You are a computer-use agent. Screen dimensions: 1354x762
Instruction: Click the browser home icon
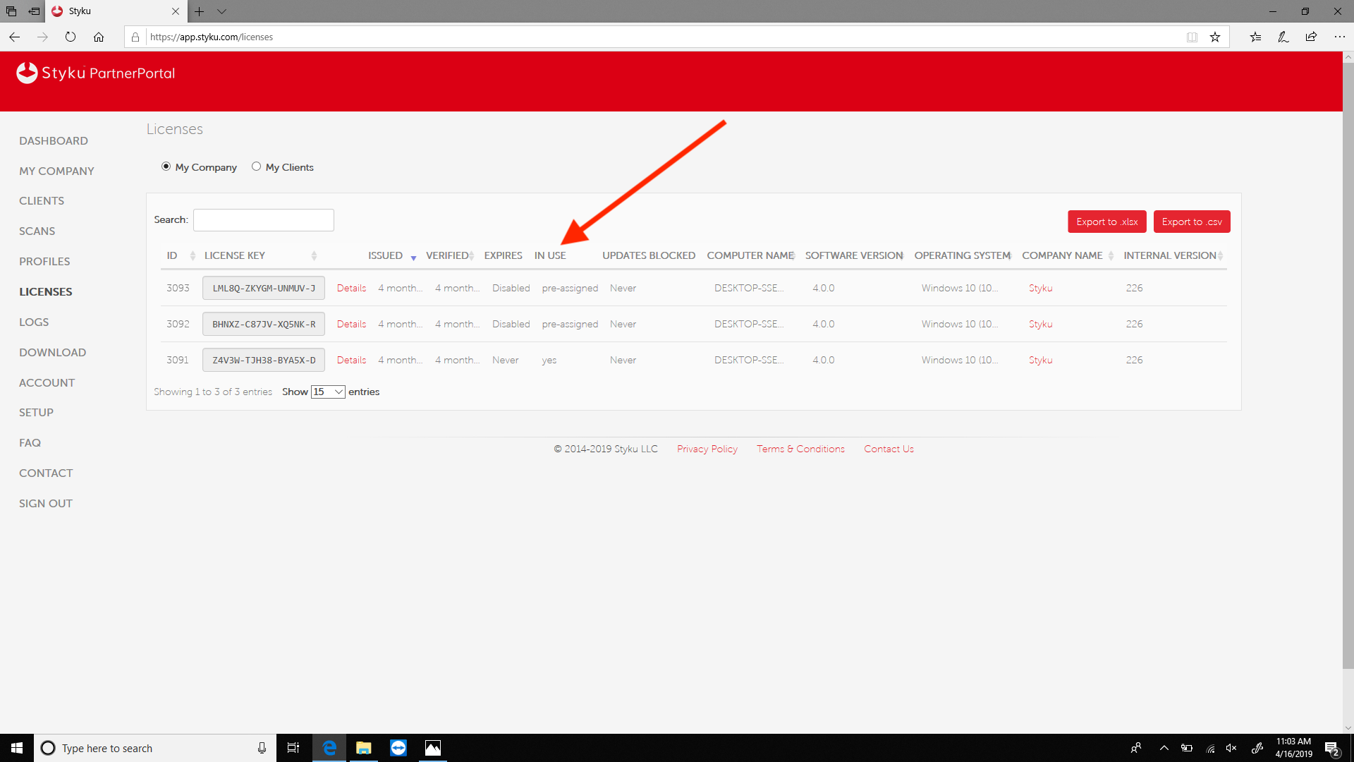pos(99,37)
